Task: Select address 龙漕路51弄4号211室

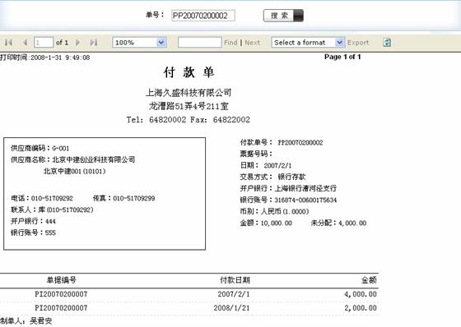Action: pos(189,106)
